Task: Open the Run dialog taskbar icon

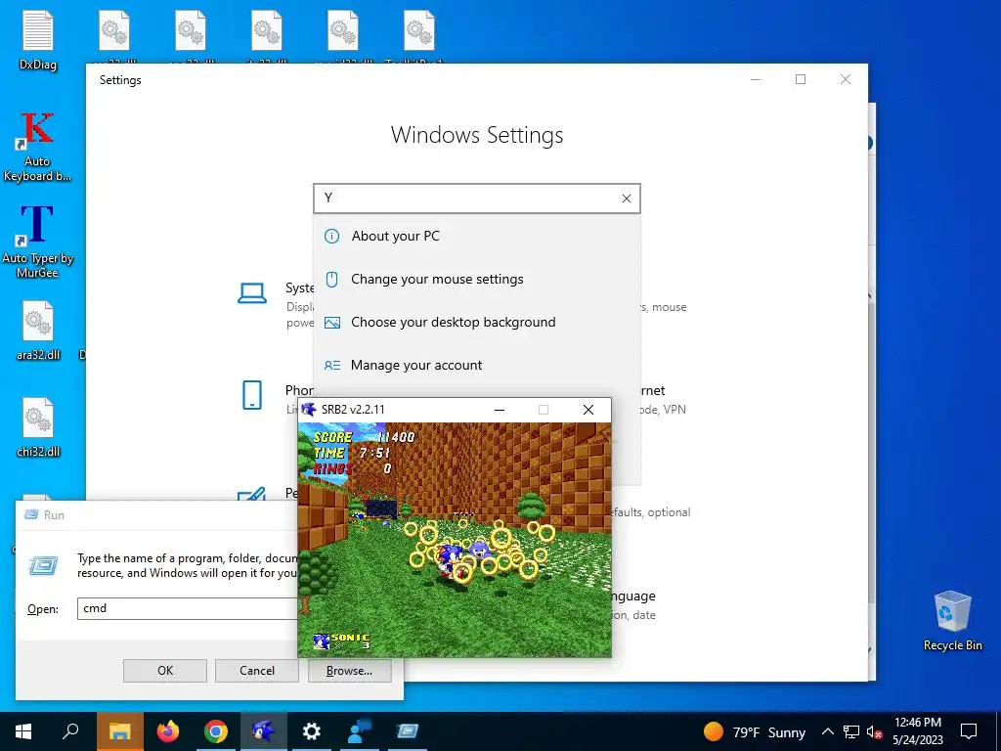Action: [x=408, y=731]
